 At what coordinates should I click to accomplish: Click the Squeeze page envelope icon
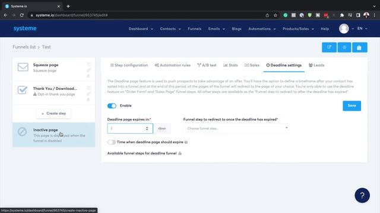click(23, 67)
